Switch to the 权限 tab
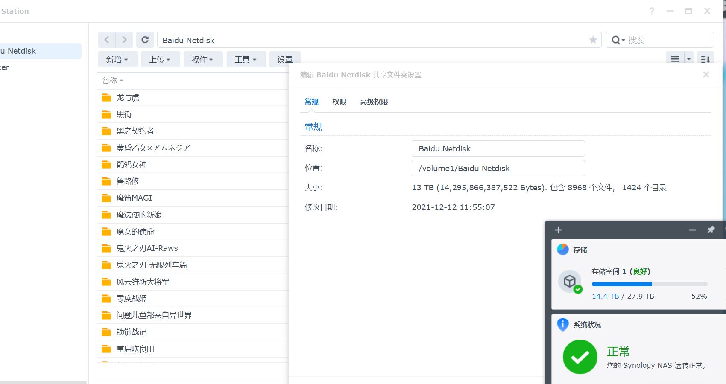Screen dimensions: 726x384 point(339,102)
